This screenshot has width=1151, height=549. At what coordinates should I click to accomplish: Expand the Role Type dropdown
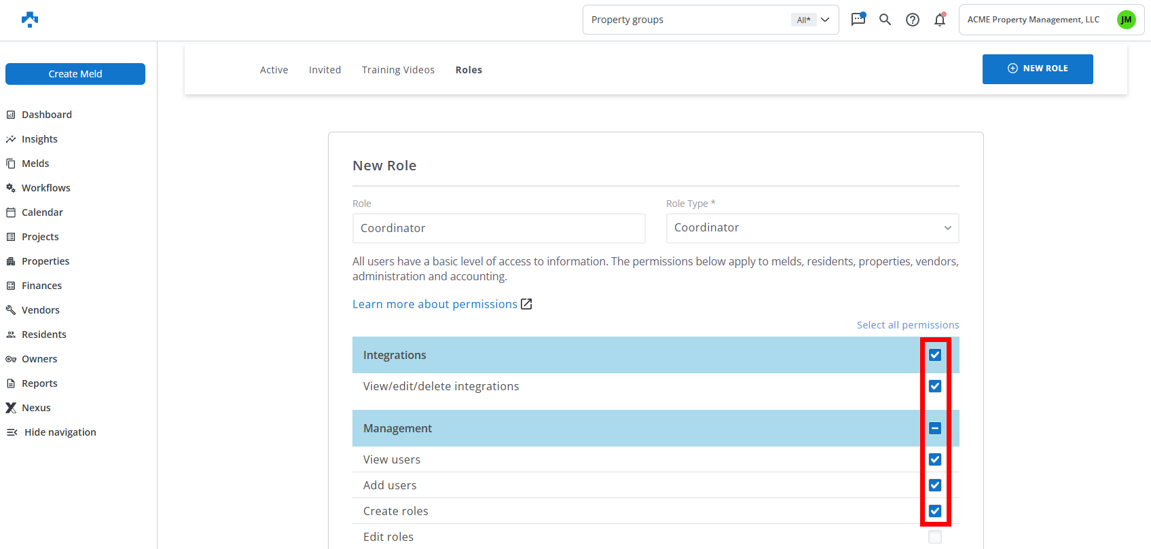812,228
